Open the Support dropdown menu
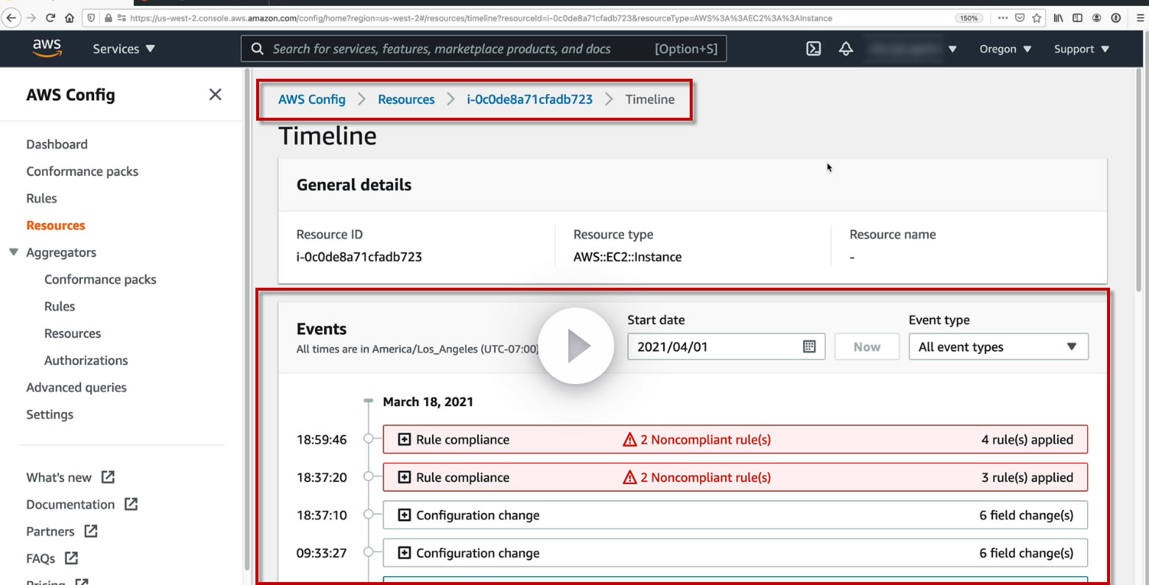Screen dimensions: 1149x585 1081,49
